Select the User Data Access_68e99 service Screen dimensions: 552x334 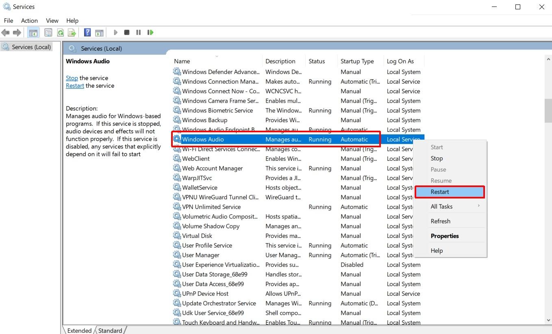pyautogui.click(x=298, y=284)
